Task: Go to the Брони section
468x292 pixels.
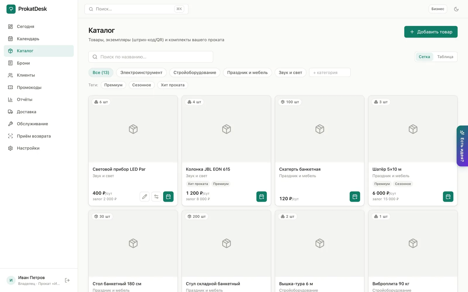Action: 39,63
